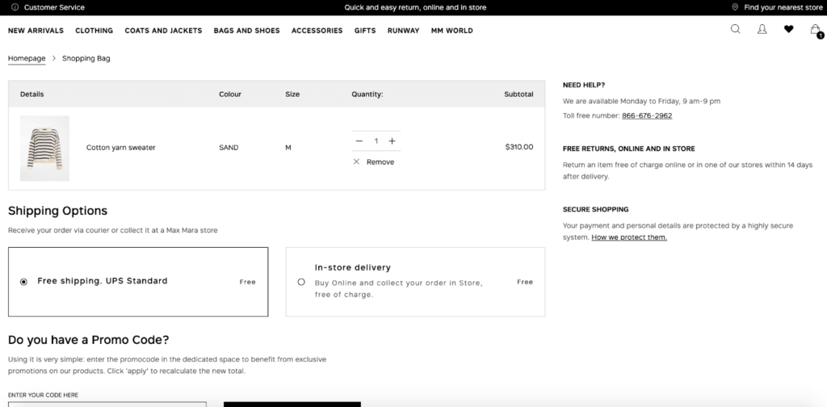827x407 pixels.
Task: Open the shopping bag icon
Action: click(816, 30)
